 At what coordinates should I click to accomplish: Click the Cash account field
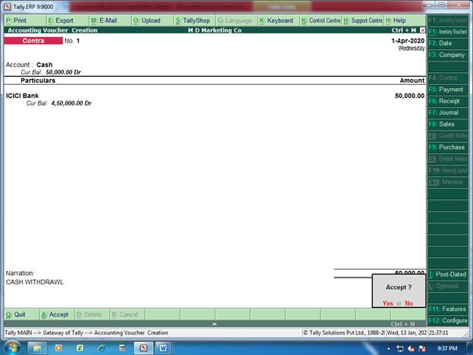[x=44, y=64]
